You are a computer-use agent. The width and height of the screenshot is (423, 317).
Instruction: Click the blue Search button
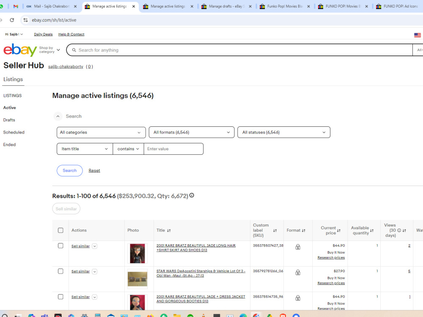tap(70, 171)
